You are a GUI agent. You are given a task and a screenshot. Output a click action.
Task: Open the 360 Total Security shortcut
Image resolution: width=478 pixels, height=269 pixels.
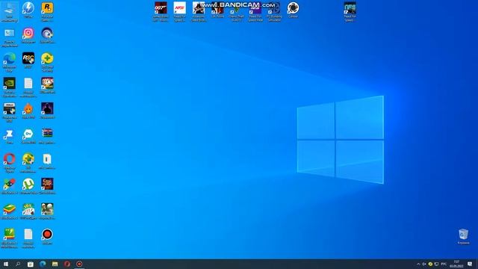click(x=47, y=62)
